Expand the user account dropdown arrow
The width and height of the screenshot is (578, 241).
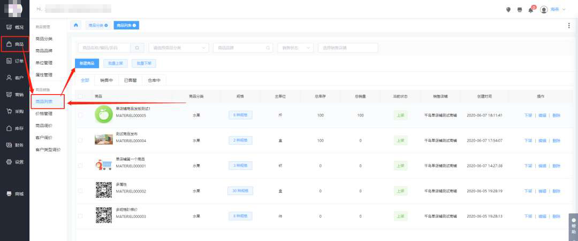[x=564, y=10]
